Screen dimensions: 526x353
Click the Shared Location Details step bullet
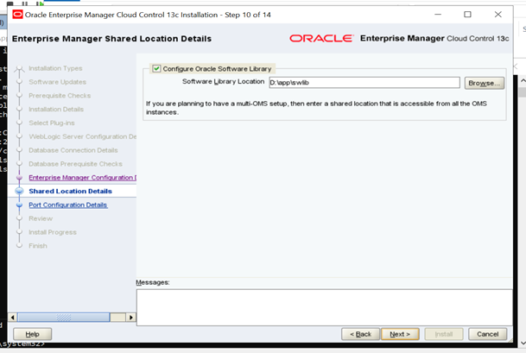tap(18, 192)
